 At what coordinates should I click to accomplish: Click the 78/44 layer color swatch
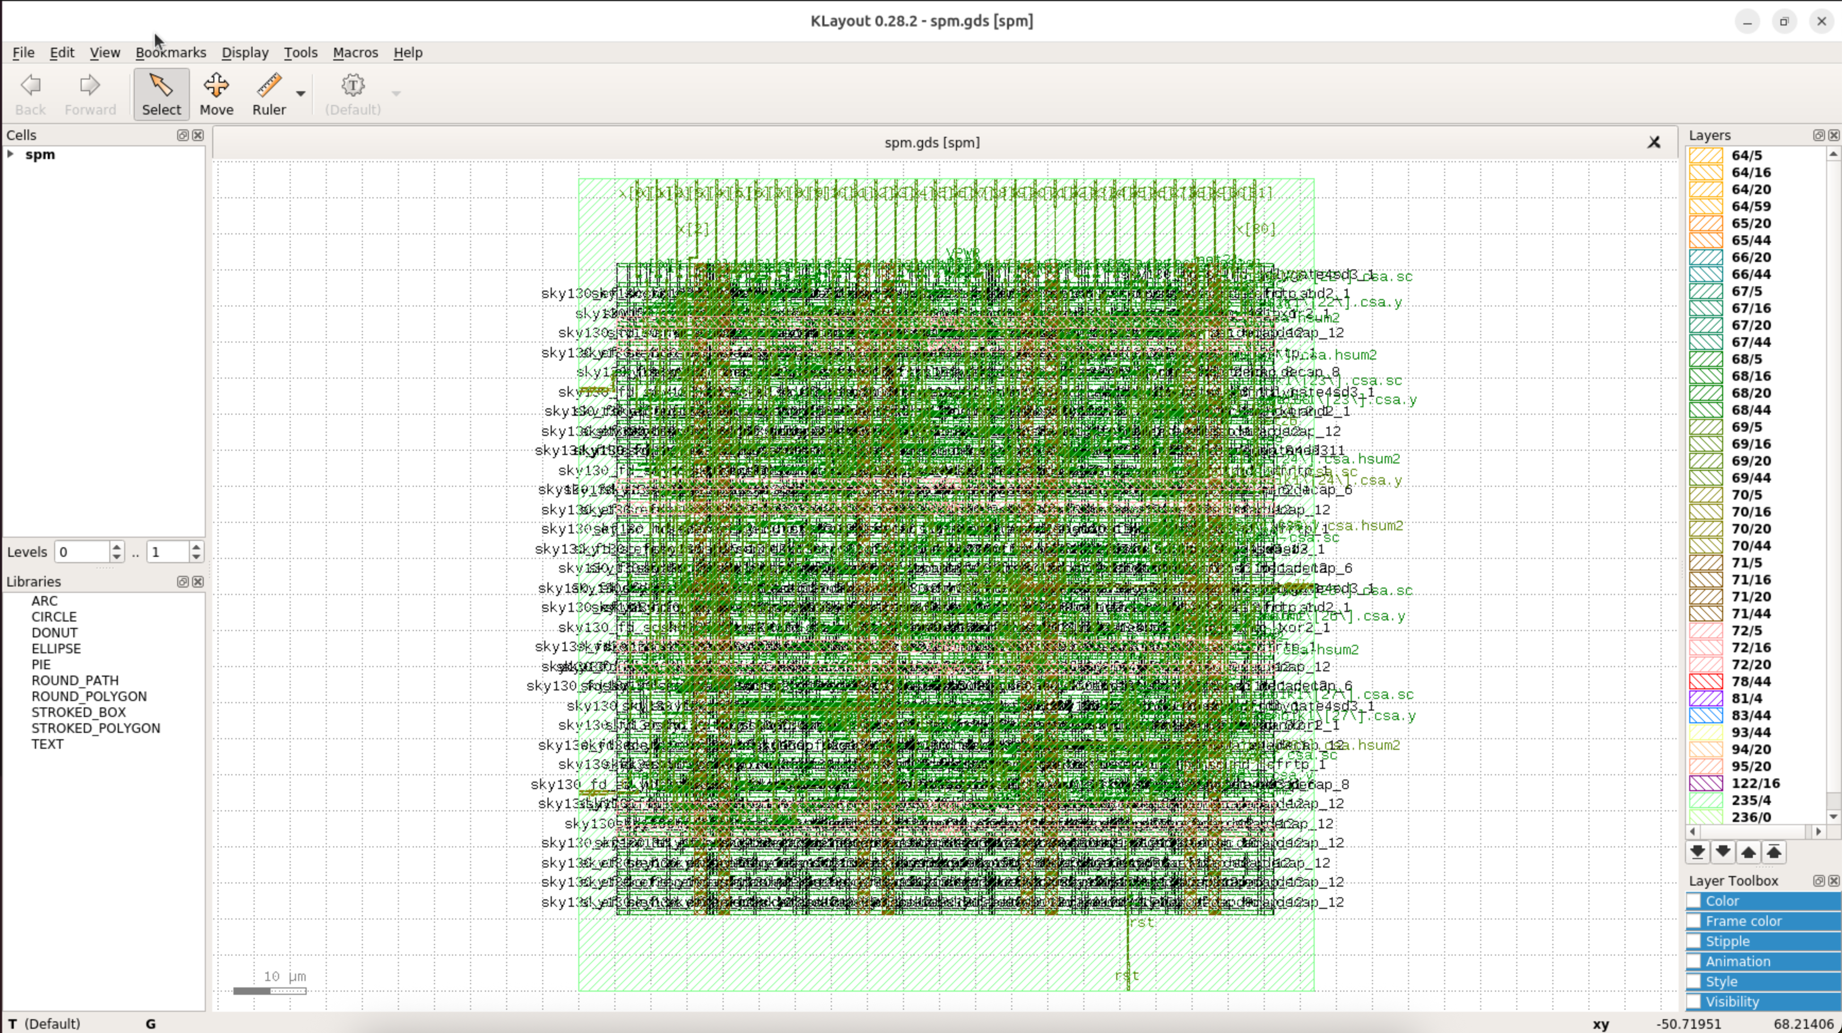1706,681
